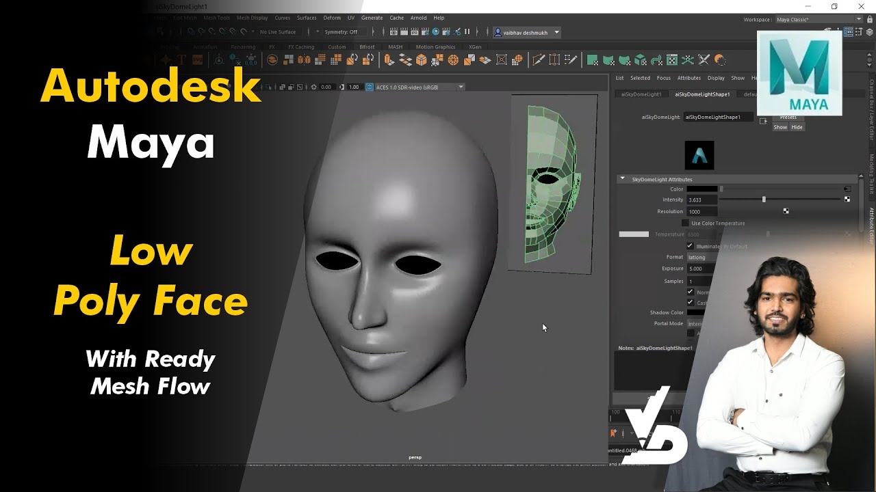The height and width of the screenshot is (492, 876).
Task: Click the color management icon beside ACES
Action: [x=370, y=87]
